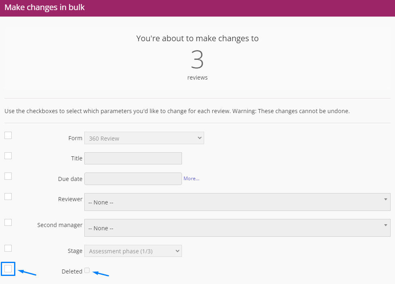Open the Form dropdown showing 360 Review
395x284 pixels.
pyautogui.click(x=144, y=138)
